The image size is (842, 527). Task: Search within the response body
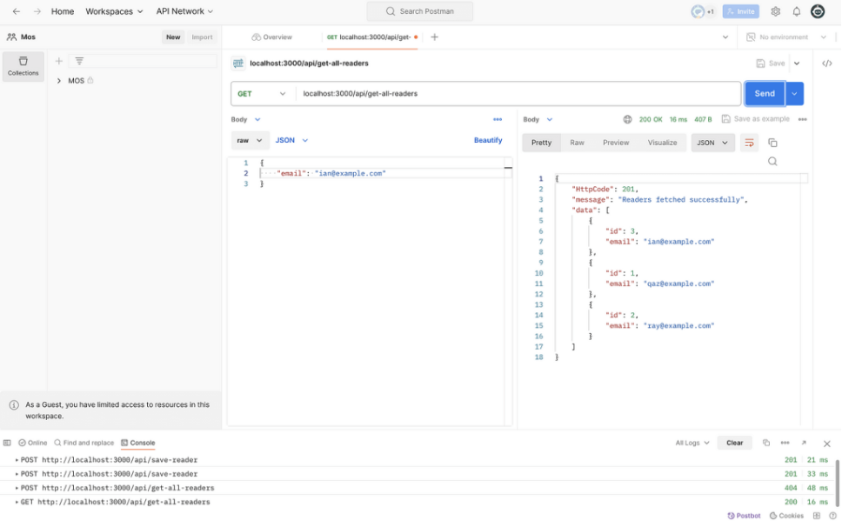click(772, 162)
